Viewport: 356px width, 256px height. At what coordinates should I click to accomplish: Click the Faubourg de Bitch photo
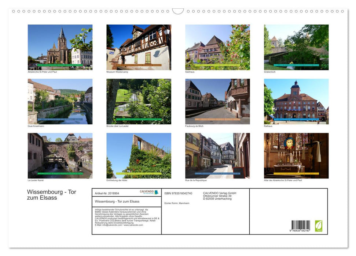pos(217,102)
